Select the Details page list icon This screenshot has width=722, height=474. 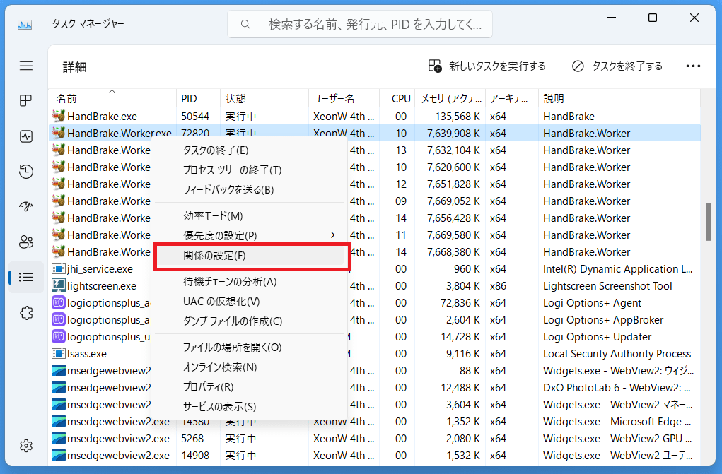(x=26, y=277)
